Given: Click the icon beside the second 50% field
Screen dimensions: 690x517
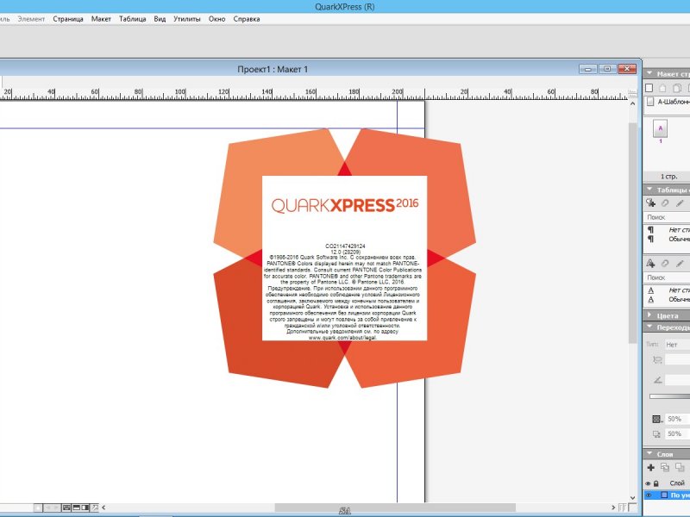Looking at the screenshot, I should 656,434.
